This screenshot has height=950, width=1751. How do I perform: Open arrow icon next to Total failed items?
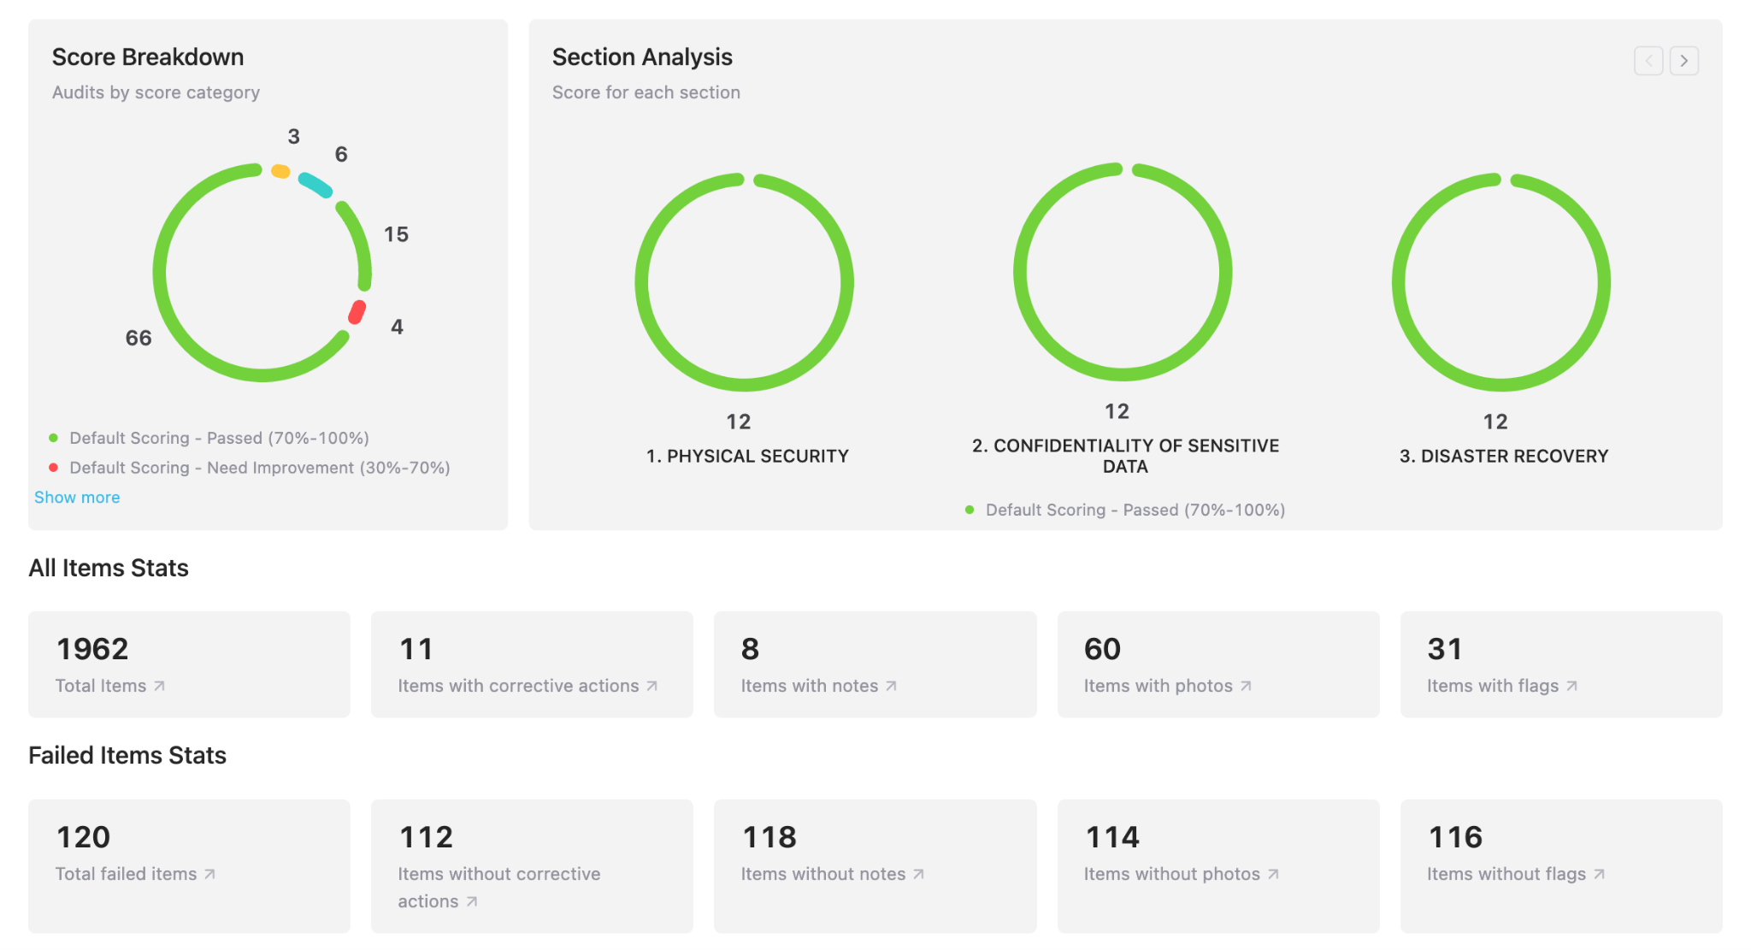tap(209, 874)
